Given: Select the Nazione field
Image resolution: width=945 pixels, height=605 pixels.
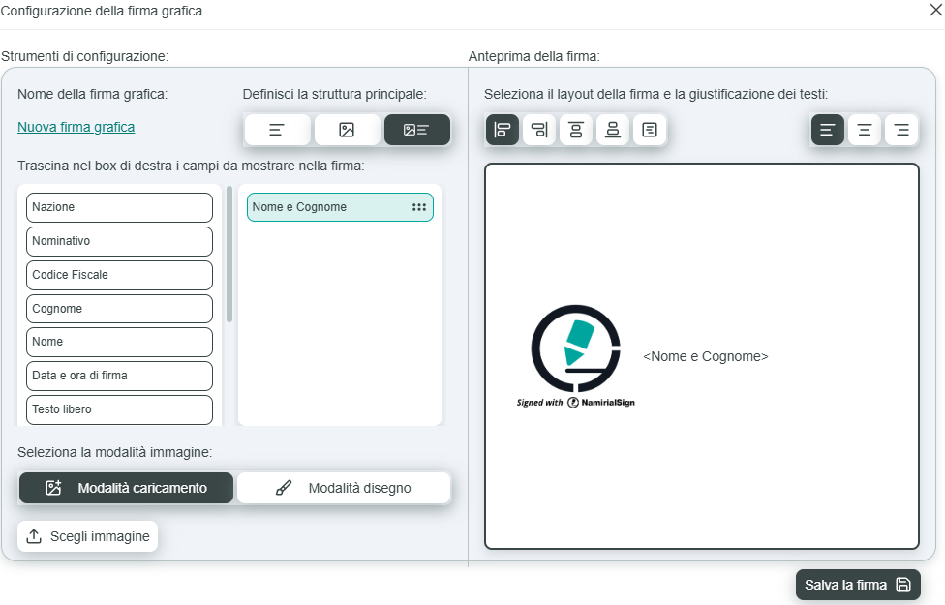Looking at the screenshot, I should (119, 207).
